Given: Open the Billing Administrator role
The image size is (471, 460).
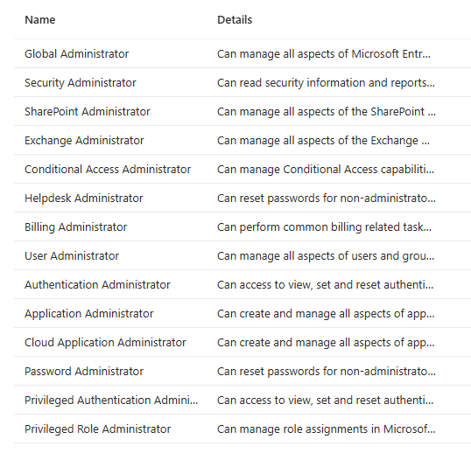Looking at the screenshot, I should 75,227.
